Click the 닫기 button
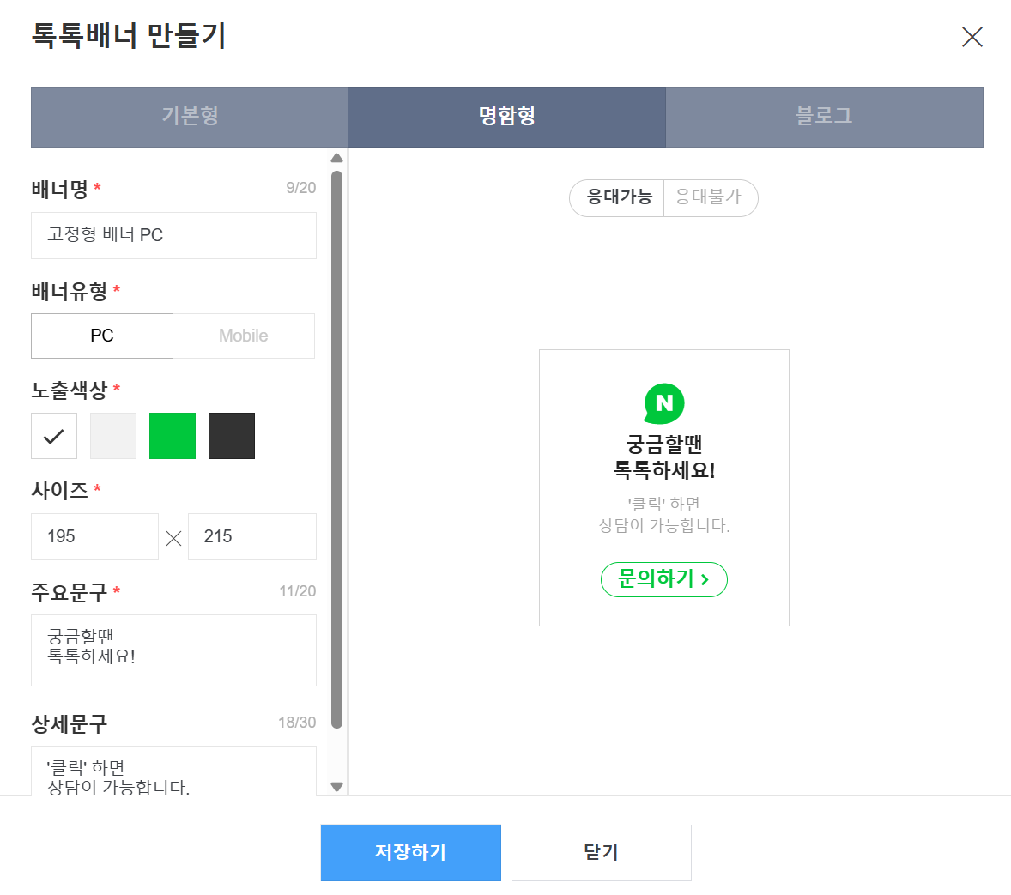Screen dimensions: 1011x895 tap(601, 852)
